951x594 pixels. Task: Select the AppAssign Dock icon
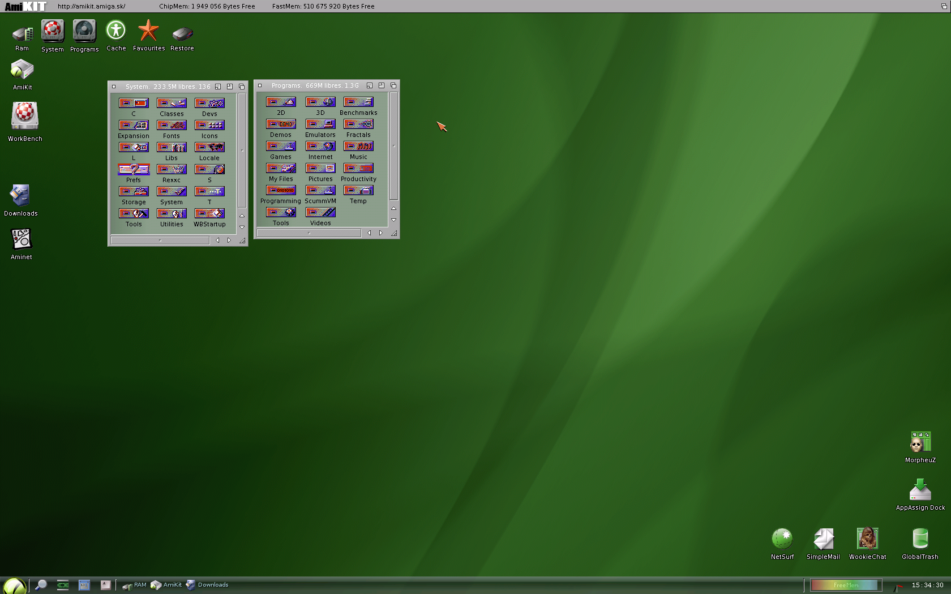920,490
